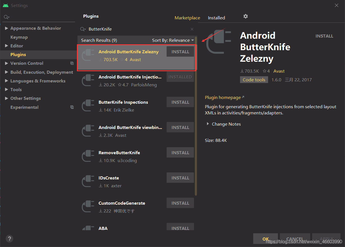Click the Code tools tag
Image resolution: width=345 pixels, height=247 pixels.
(x=254, y=80)
